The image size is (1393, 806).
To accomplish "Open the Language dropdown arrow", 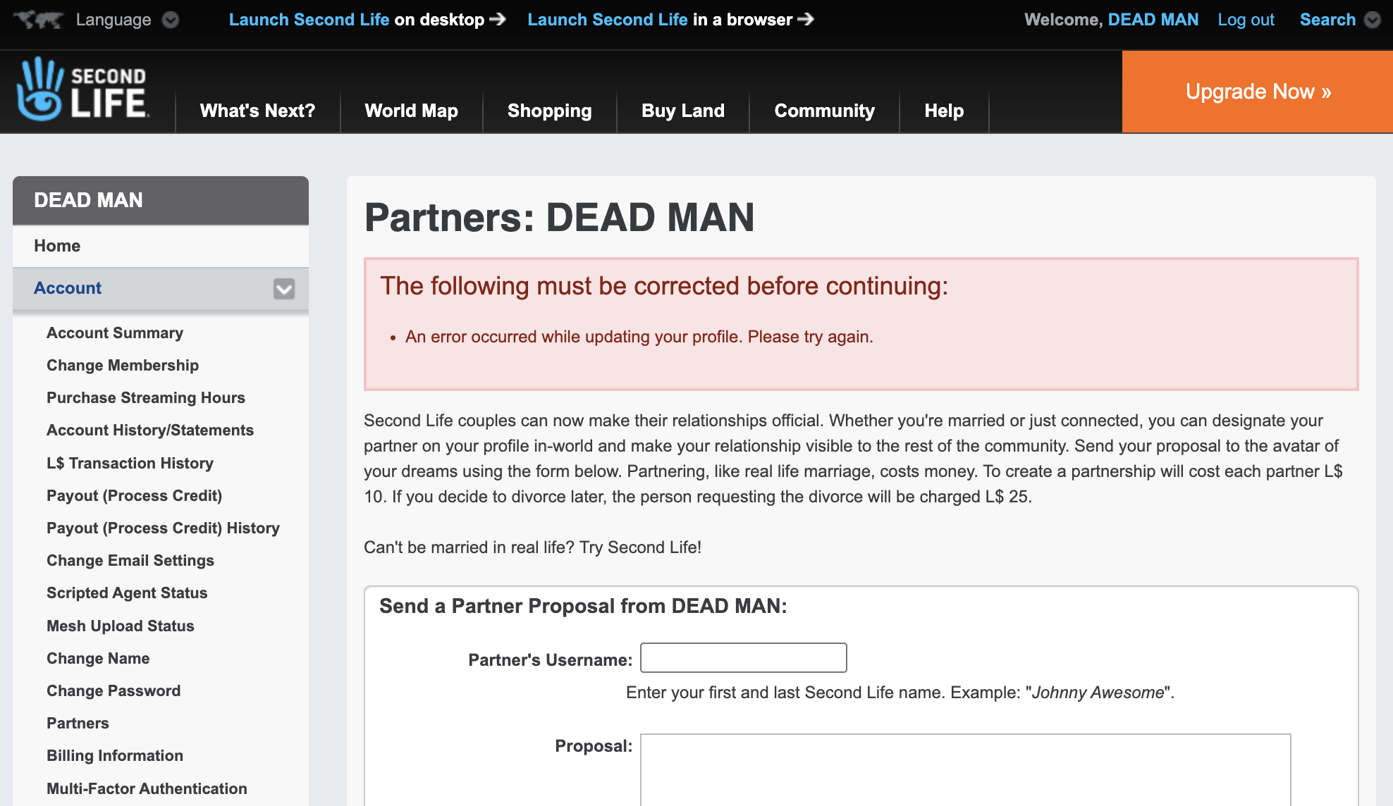I will point(171,20).
